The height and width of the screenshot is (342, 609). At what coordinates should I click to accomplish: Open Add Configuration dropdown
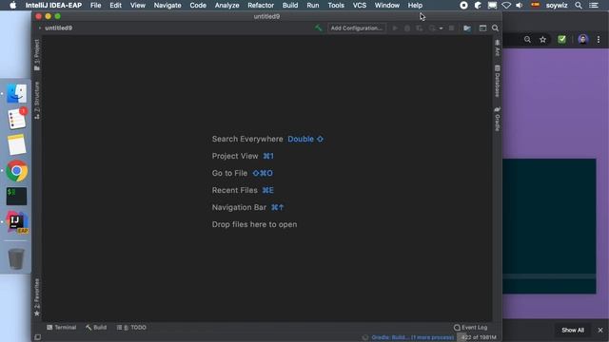tap(357, 28)
